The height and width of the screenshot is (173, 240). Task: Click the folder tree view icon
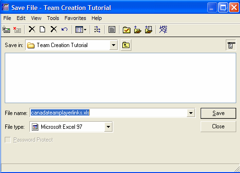click(97, 29)
